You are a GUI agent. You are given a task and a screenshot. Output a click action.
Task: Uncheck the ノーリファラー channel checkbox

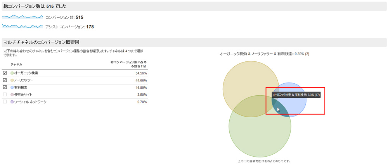pos(5,80)
